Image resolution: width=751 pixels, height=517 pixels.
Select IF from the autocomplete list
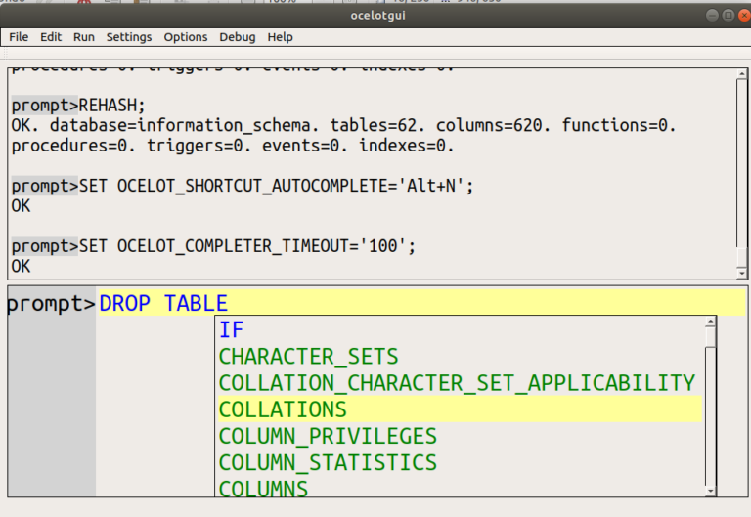[x=460, y=329]
